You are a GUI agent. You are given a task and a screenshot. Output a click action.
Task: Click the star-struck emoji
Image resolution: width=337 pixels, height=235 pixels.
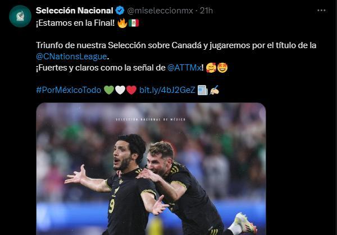tap(222, 68)
